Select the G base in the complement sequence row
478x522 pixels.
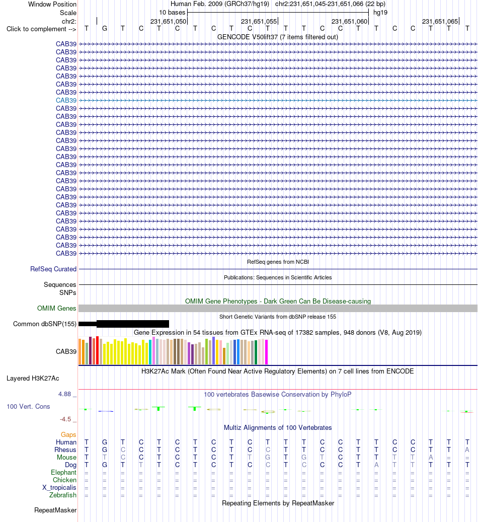tap(105, 29)
